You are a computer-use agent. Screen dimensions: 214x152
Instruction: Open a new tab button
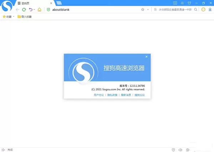pos(59,3)
